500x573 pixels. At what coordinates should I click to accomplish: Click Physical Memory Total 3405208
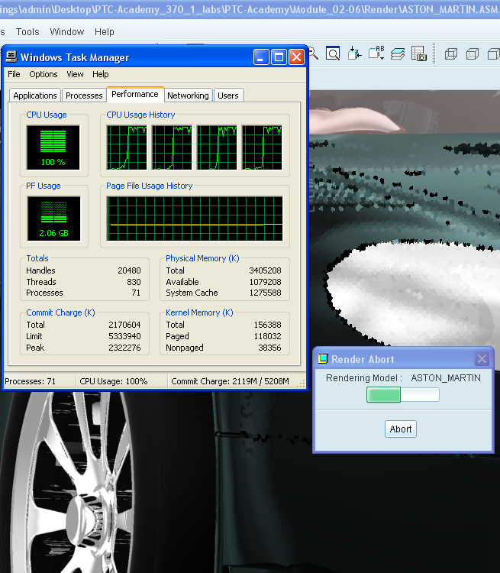(x=265, y=270)
